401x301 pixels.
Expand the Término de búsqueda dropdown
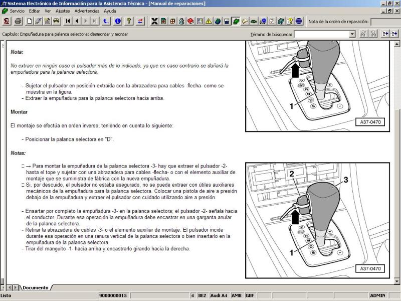tap(352, 34)
